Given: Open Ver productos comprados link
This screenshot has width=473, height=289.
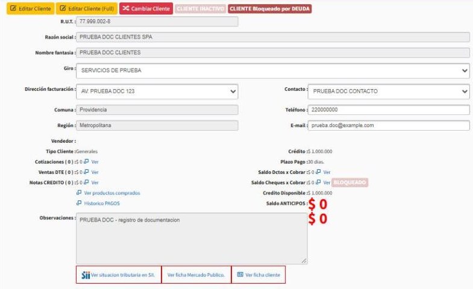Looking at the screenshot, I should click(x=112, y=193).
